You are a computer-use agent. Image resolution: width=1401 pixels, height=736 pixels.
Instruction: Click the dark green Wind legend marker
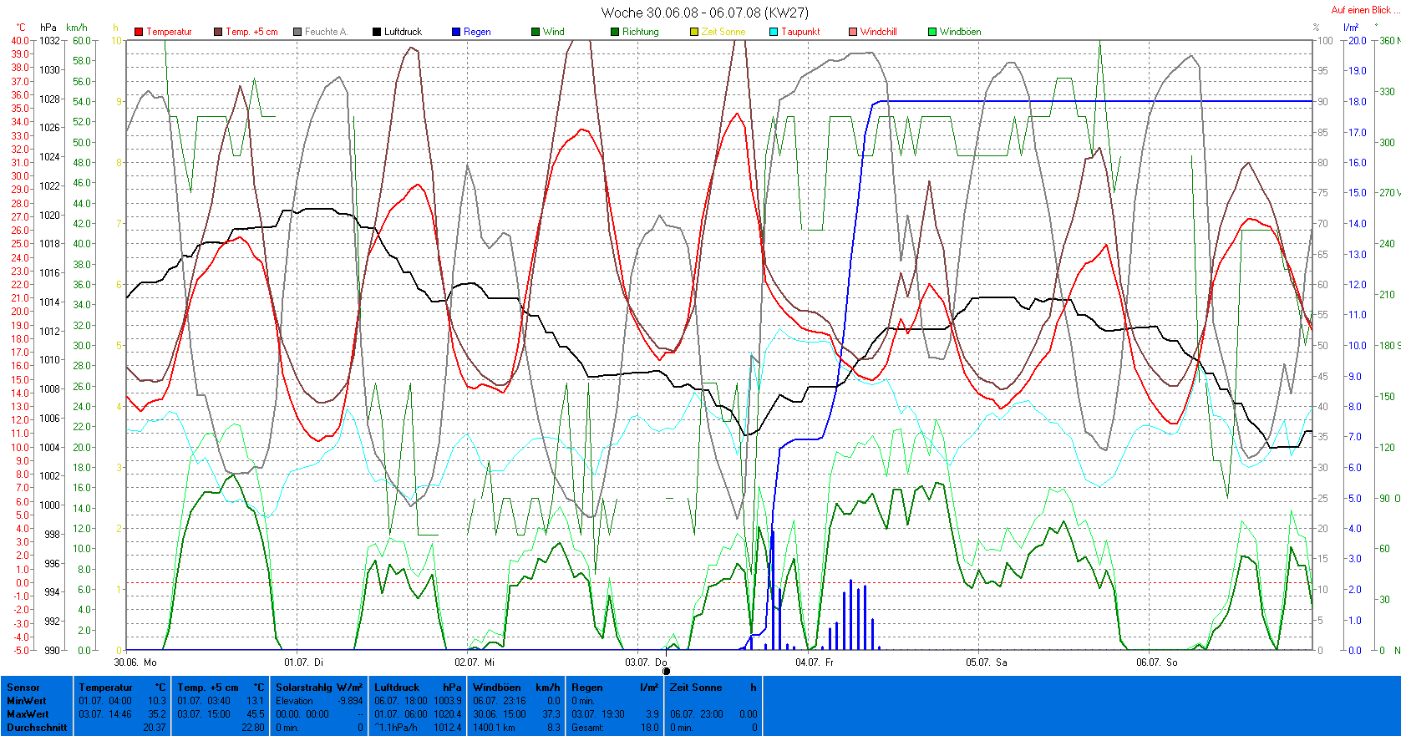pyautogui.click(x=536, y=32)
